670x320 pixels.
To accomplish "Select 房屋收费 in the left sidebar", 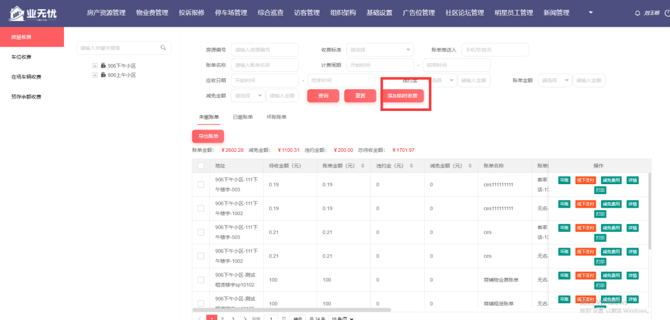I will click(x=32, y=37).
